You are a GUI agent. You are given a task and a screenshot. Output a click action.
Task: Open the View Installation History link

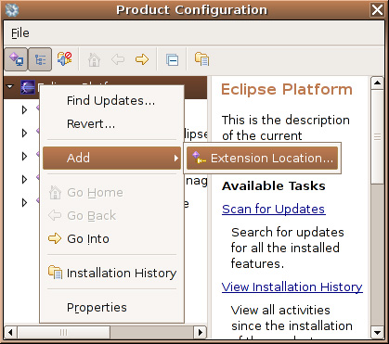click(x=292, y=287)
